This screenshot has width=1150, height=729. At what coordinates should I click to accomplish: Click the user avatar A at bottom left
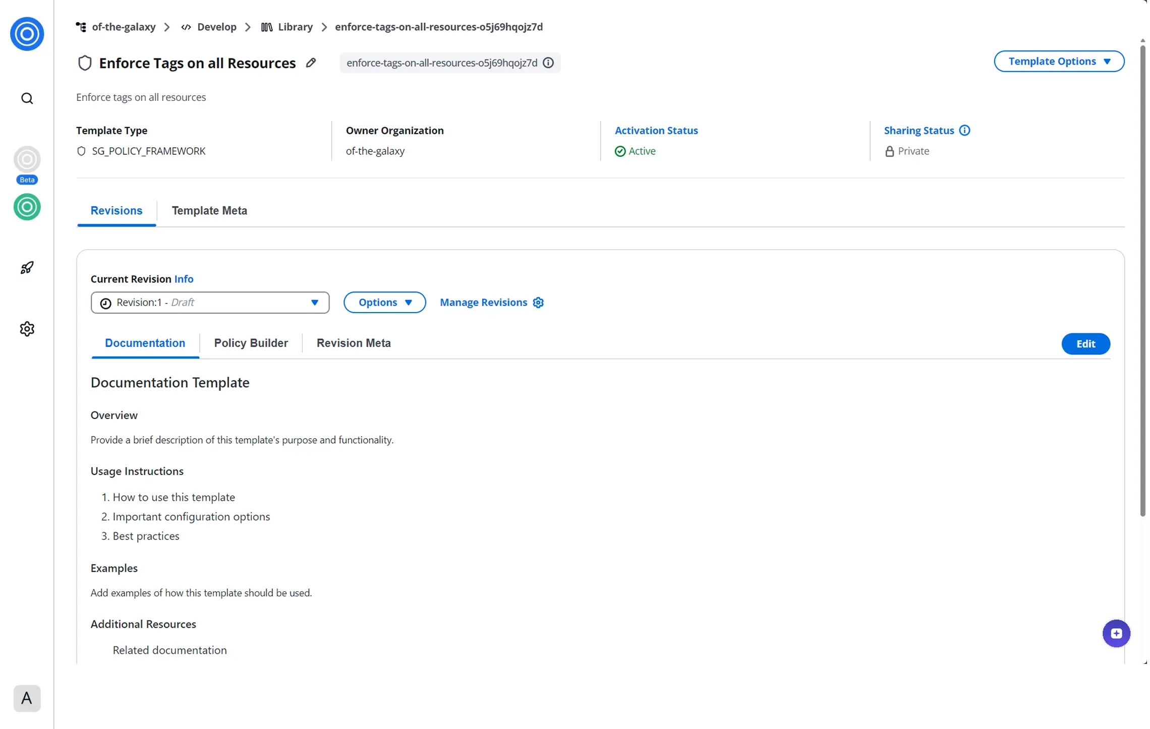(x=27, y=698)
